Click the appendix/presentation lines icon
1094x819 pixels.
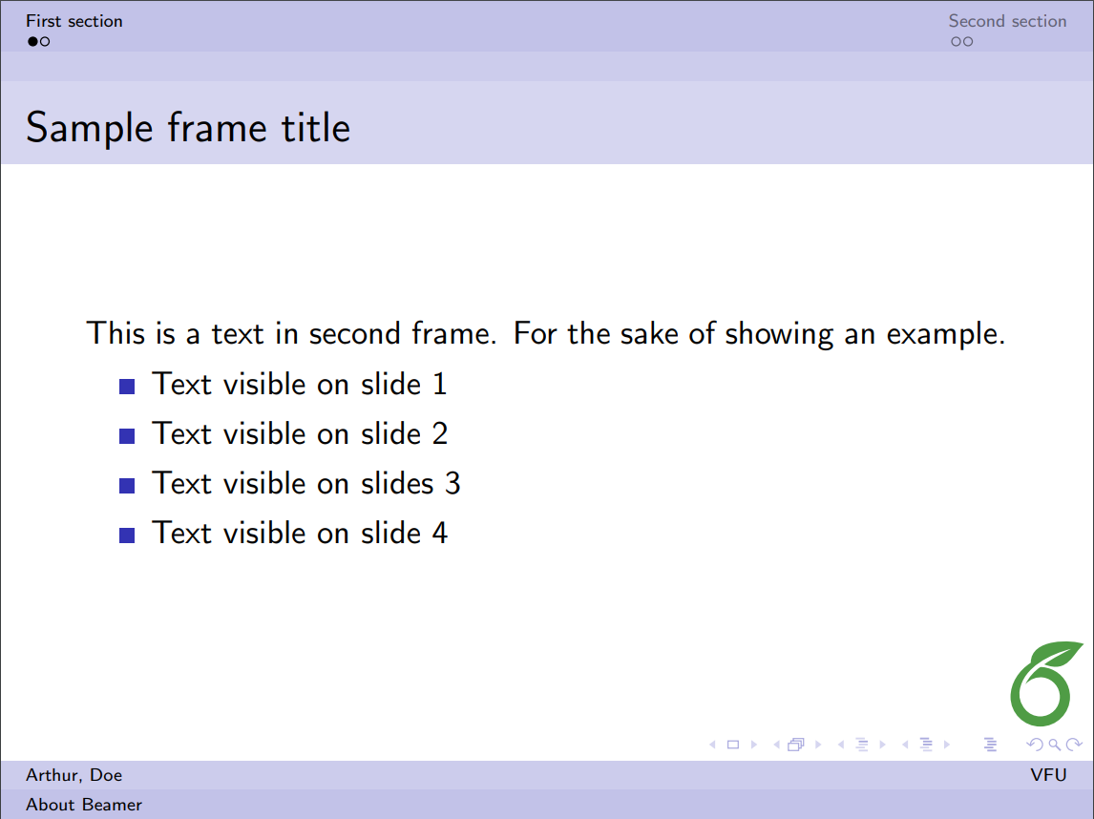coord(990,745)
